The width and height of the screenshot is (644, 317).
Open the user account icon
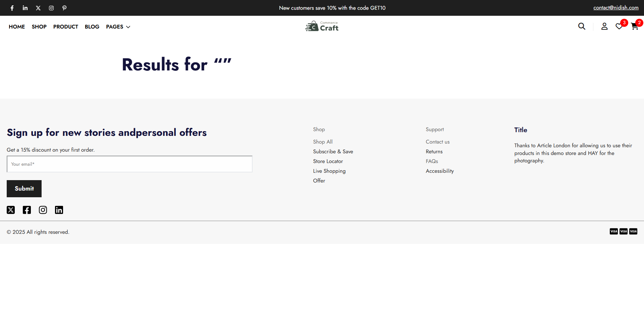[604, 26]
